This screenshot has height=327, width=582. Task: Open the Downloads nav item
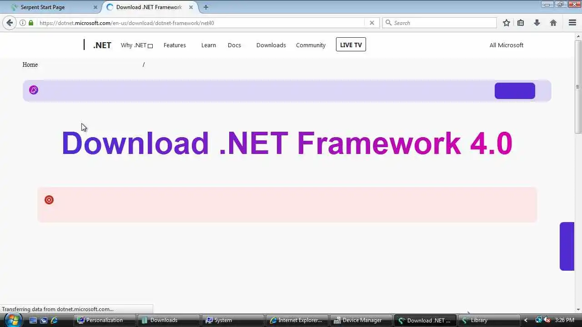click(x=271, y=45)
